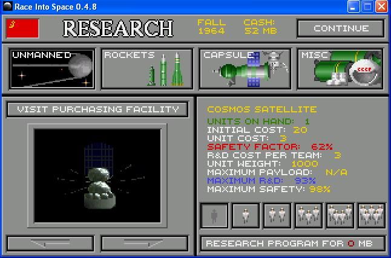391x258 pixels.
Task: Click the MAXIMUM R&D: 93% line
Action: coord(261,180)
